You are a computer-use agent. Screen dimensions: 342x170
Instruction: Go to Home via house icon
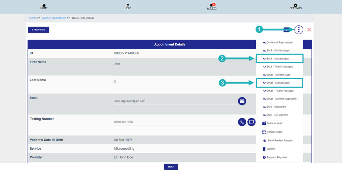coord(44,6)
